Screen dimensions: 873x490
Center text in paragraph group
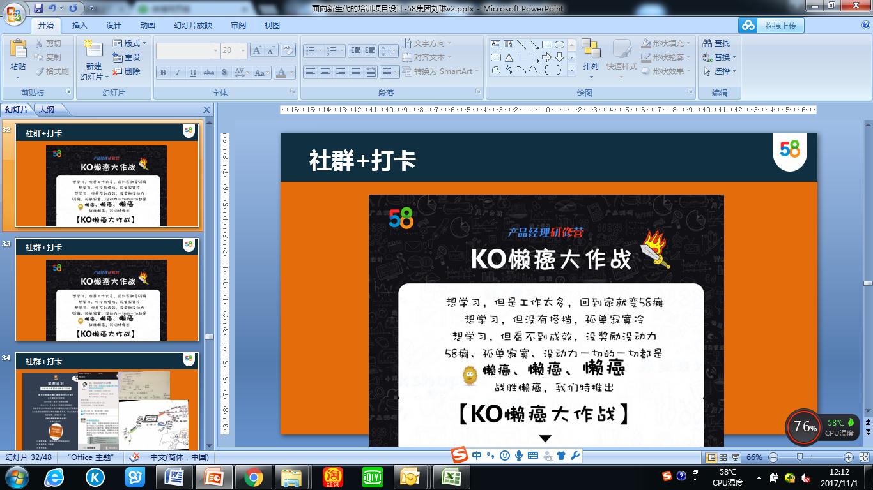pyautogui.click(x=325, y=72)
